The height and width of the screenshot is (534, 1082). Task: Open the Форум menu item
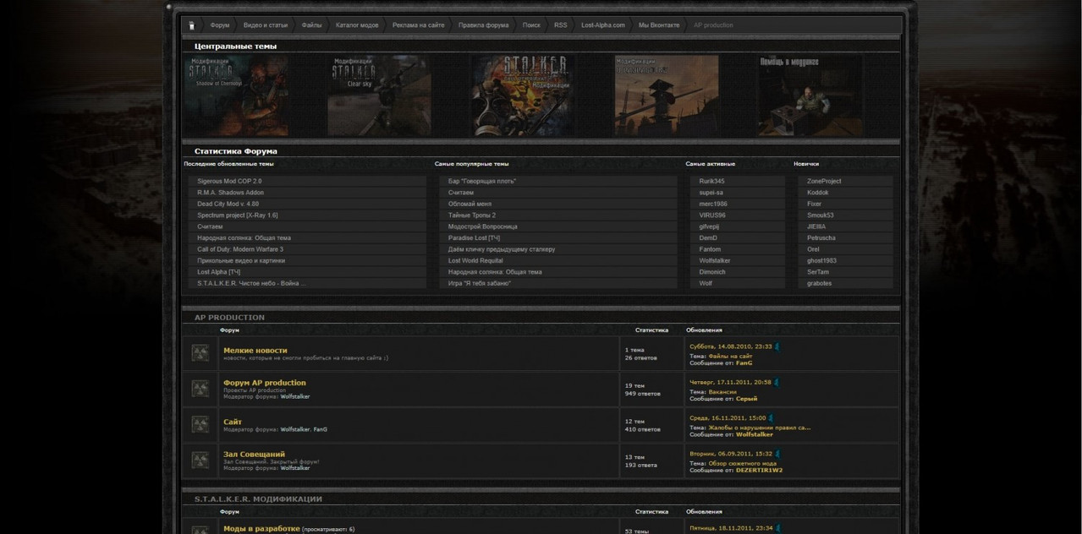[x=220, y=25]
